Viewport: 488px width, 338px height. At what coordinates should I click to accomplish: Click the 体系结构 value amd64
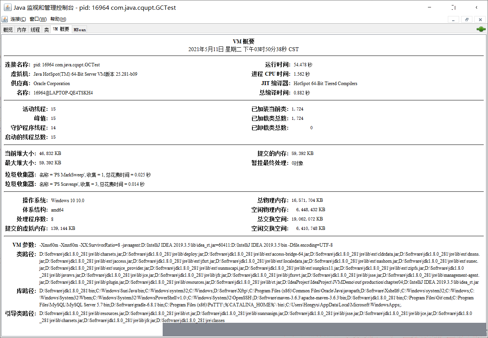point(57,210)
